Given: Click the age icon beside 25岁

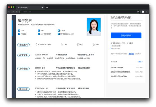Looking at the screenshot, I should (19, 30).
